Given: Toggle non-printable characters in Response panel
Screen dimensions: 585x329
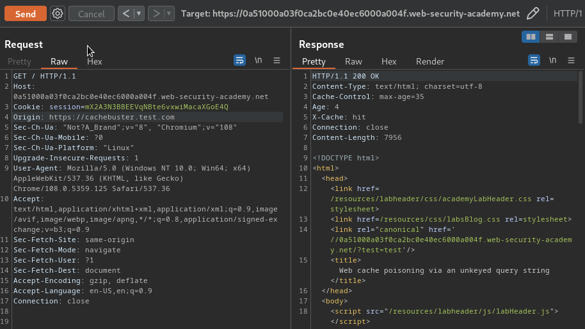Looking at the screenshot, I should (x=552, y=60).
